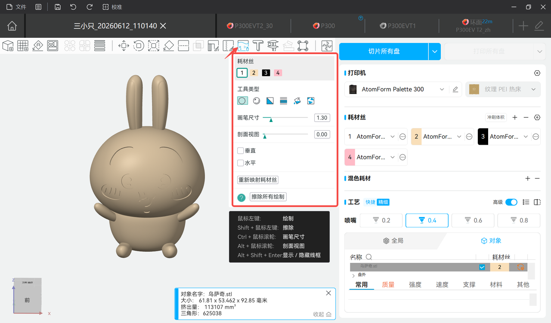Pick filament 4 pink swatch in painting panel
Image resolution: width=551 pixels, height=323 pixels.
278,73
